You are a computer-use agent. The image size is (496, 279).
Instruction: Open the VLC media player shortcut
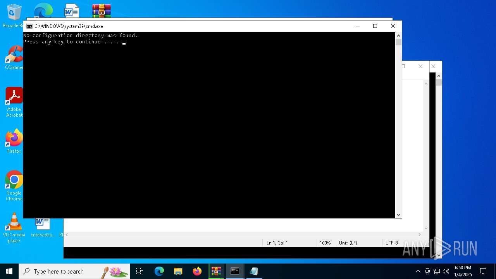[14, 228]
